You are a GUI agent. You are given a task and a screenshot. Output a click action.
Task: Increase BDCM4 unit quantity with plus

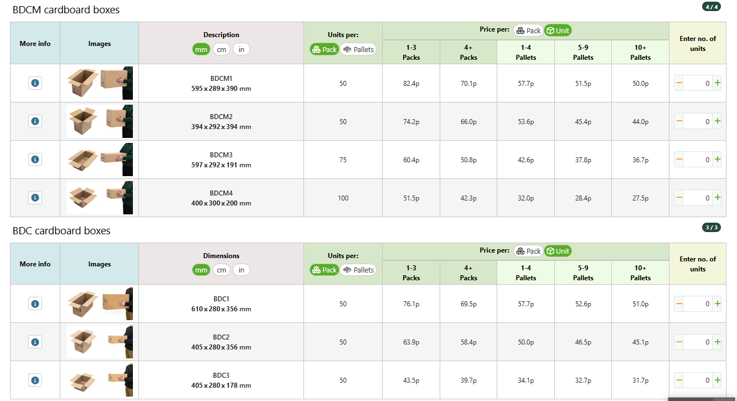pyautogui.click(x=717, y=198)
